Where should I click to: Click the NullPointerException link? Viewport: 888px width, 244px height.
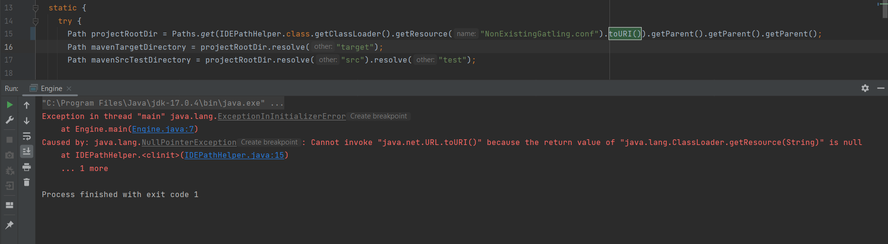coord(189,143)
